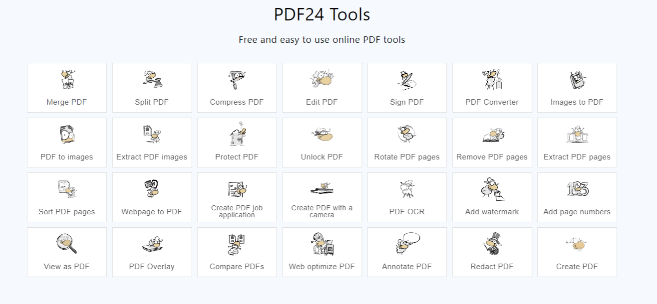This screenshot has width=657, height=304.
Task: Select the Create PDF job application icon
Action: (x=237, y=189)
